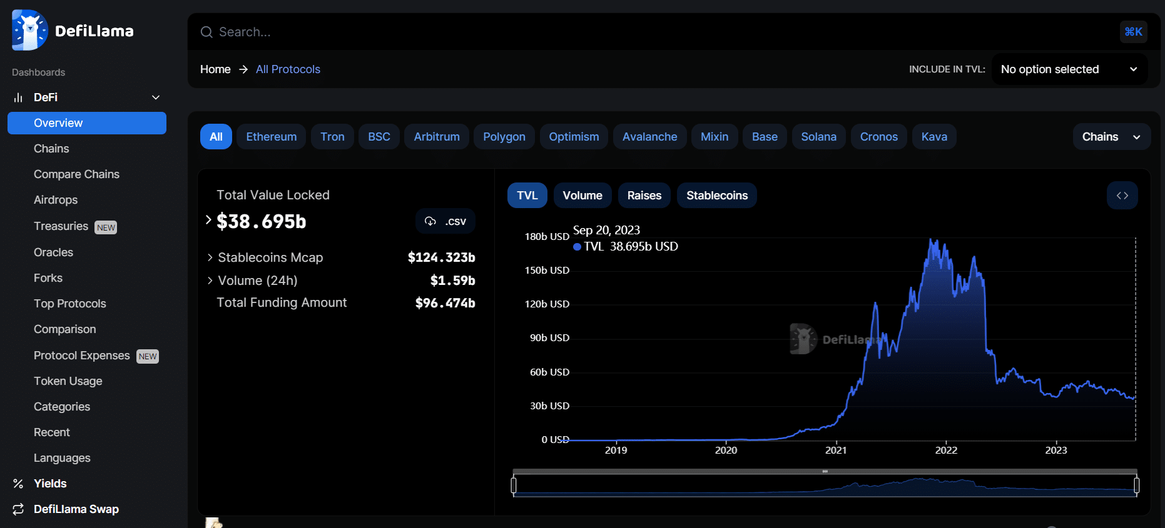Filter by Polygon chain

(x=504, y=137)
